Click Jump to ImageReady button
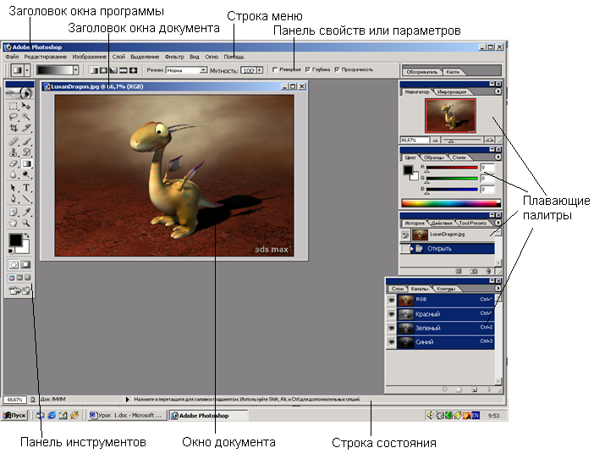 pos(19,290)
